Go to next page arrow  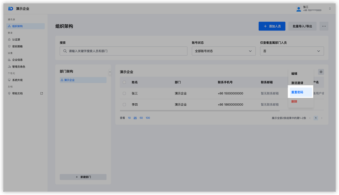click(322, 118)
